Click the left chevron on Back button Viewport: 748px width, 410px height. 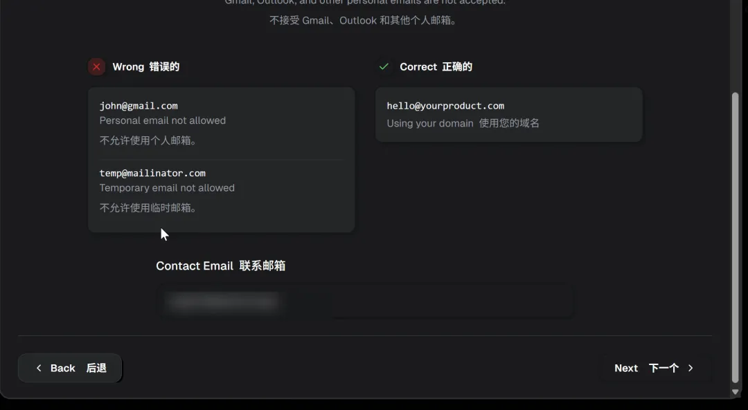pyautogui.click(x=39, y=368)
